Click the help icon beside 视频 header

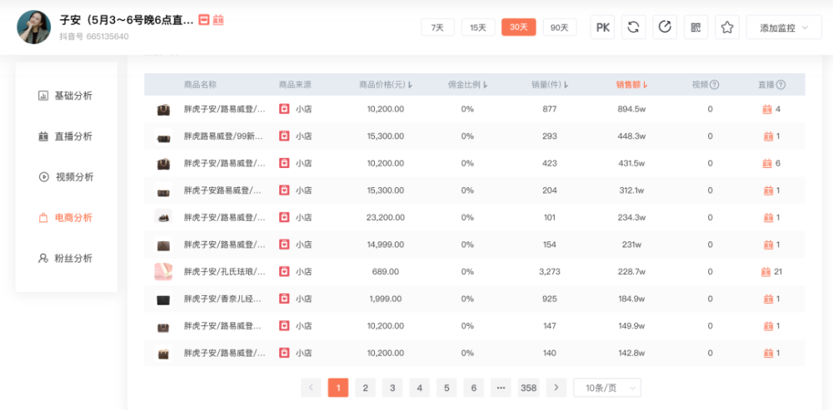click(715, 84)
